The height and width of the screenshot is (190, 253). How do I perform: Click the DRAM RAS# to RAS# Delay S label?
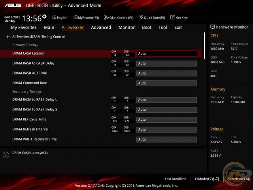[35, 109]
